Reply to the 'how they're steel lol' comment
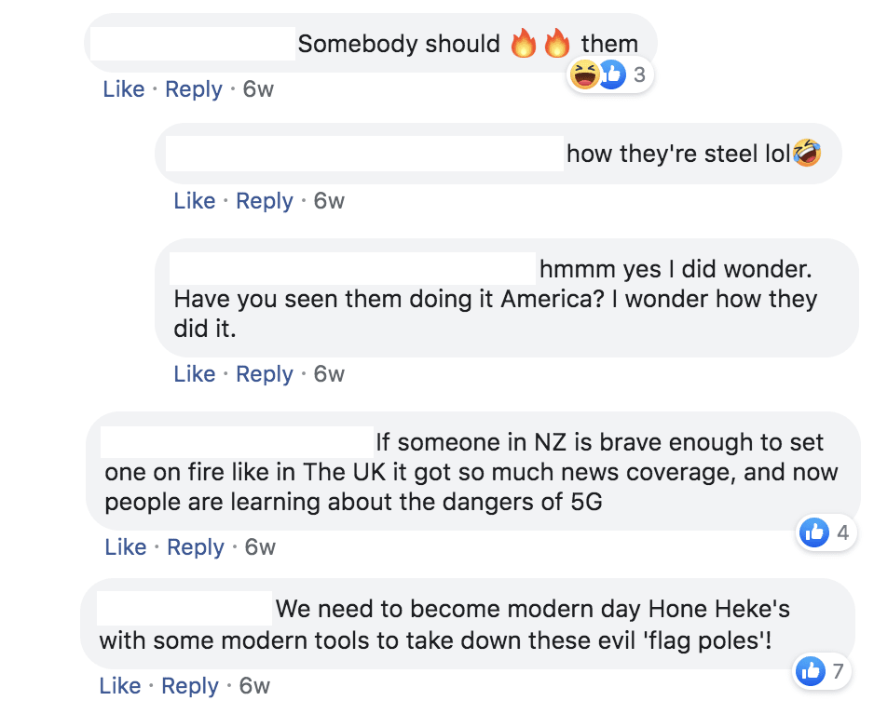Viewport: 874px width, 714px height. pyautogui.click(x=265, y=200)
